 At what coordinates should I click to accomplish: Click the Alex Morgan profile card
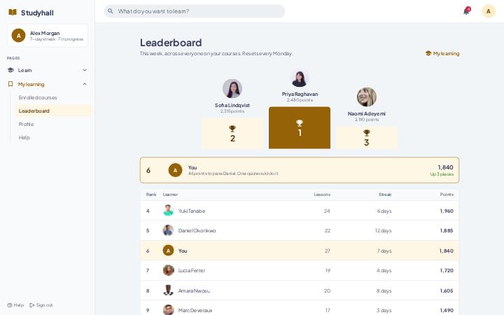[48, 36]
